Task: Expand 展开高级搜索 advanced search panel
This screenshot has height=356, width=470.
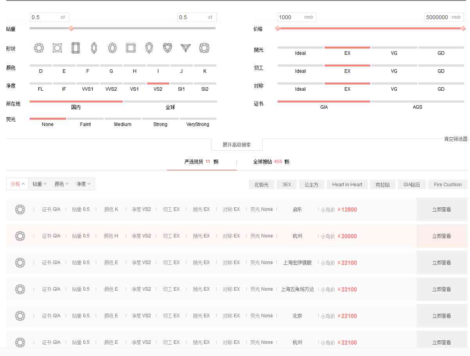Action: 237,144
